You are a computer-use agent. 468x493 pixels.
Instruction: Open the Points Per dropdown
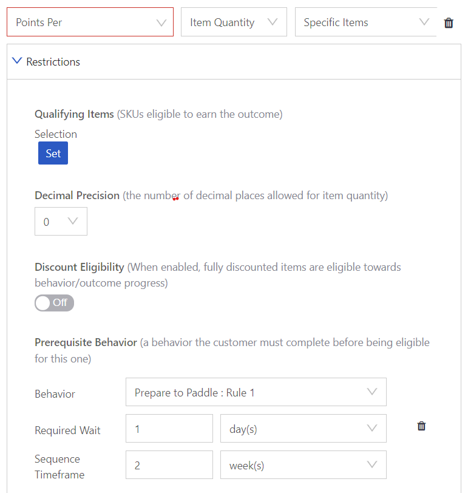pyautogui.click(x=90, y=22)
